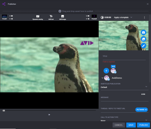Click the video timeline scrubber handle
This screenshot has height=129, width=151.
point(4,111)
